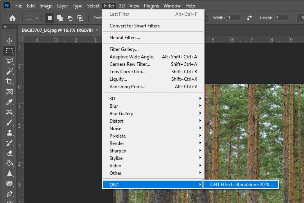304x203 pixels.
Task: Close the open Filter menu
Action: [x=109, y=6]
